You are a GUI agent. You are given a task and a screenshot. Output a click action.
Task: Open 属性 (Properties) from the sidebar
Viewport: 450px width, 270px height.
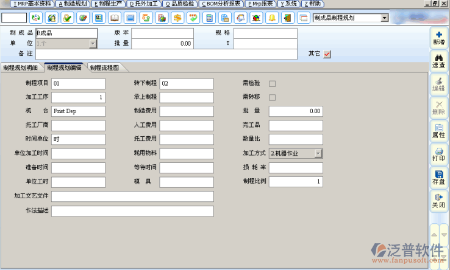(x=438, y=130)
